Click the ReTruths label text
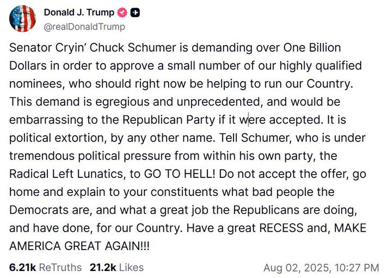This screenshot has height=278, width=388. 60,267
